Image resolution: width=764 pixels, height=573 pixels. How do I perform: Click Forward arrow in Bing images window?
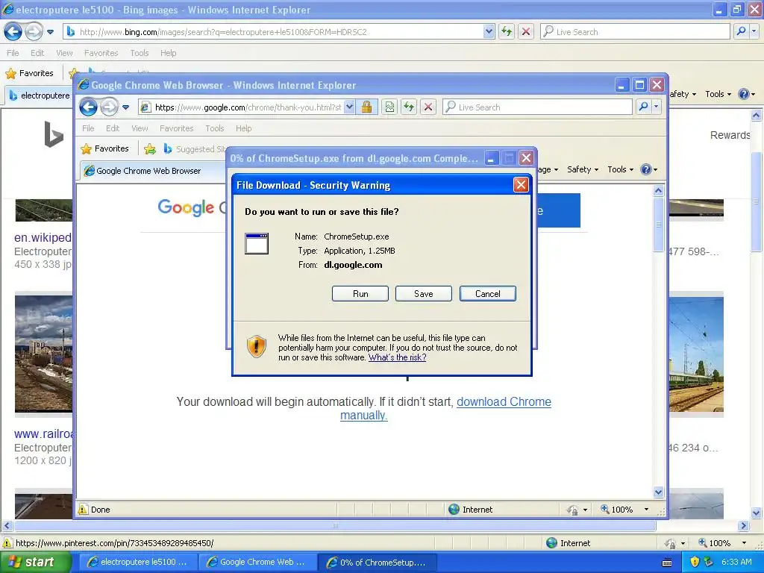pyautogui.click(x=34, y=31)
